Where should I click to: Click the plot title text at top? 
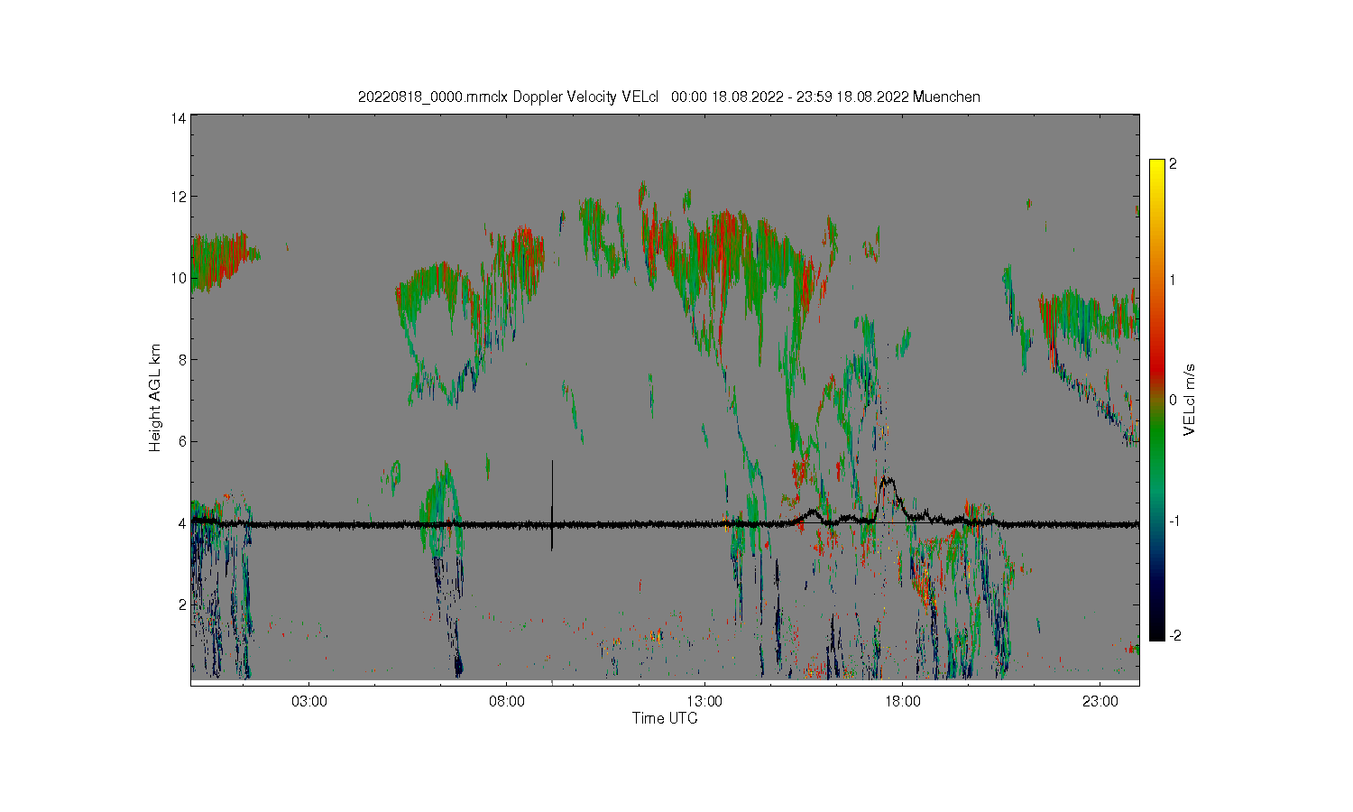(x=668, y=97)
